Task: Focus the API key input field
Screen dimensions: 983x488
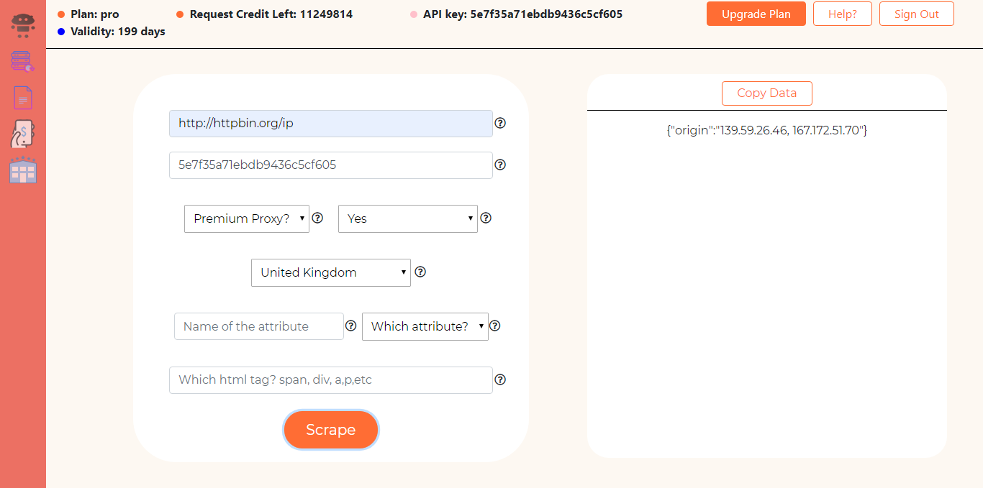Action: (331, 165)
